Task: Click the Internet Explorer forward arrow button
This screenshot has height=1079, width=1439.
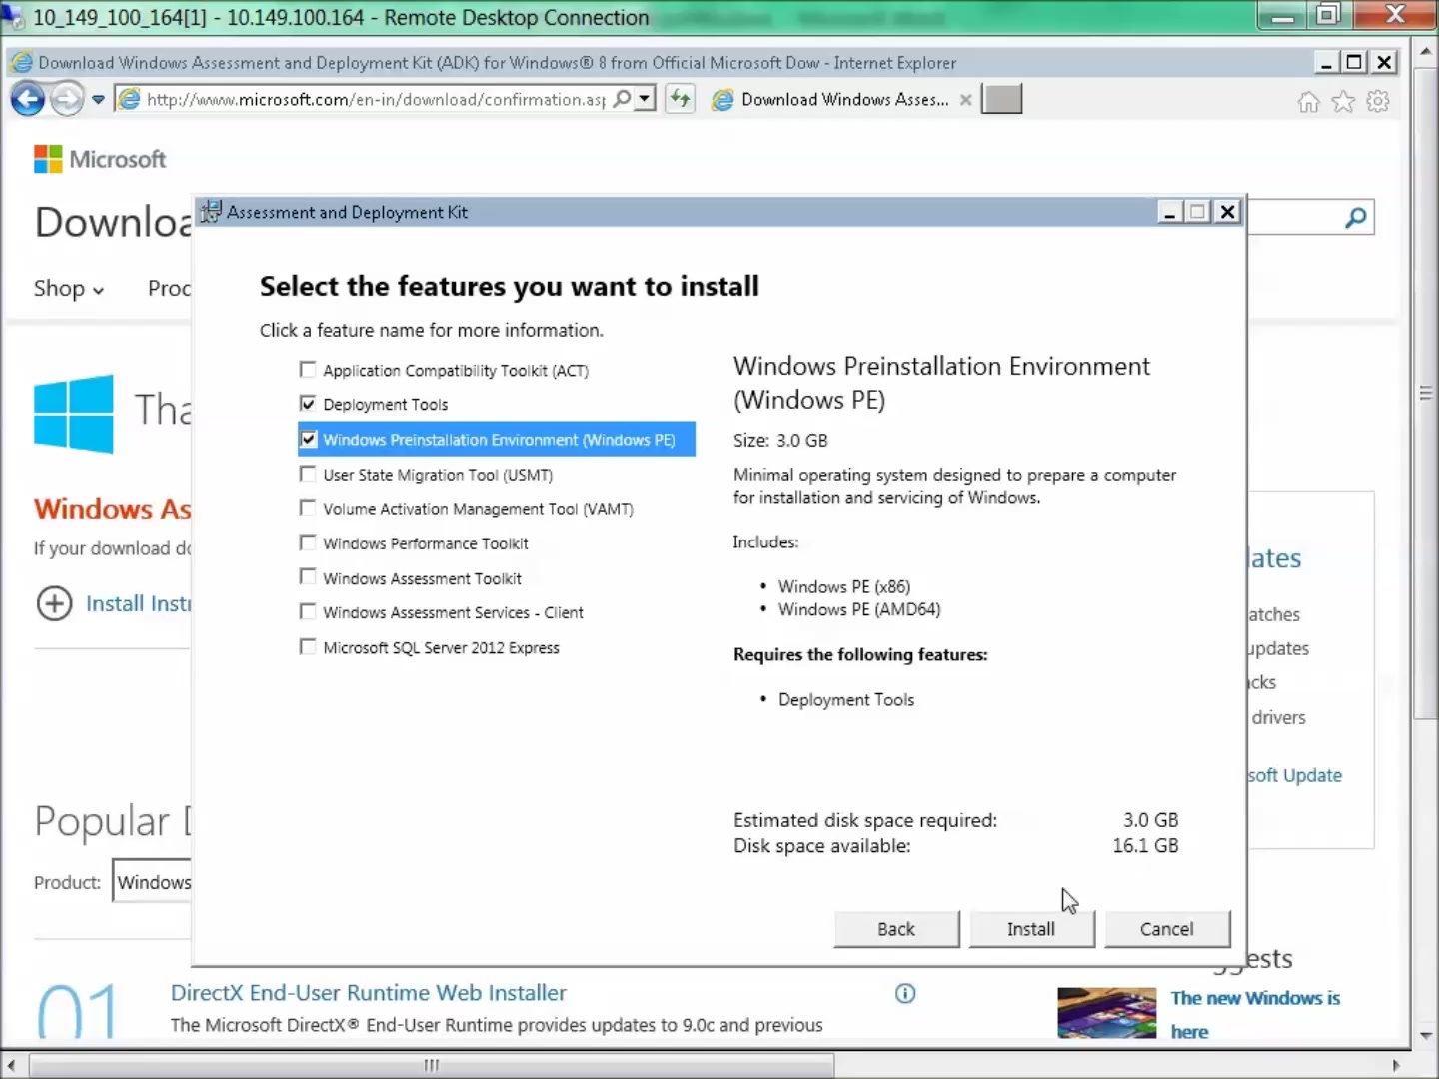Action: 67,99
